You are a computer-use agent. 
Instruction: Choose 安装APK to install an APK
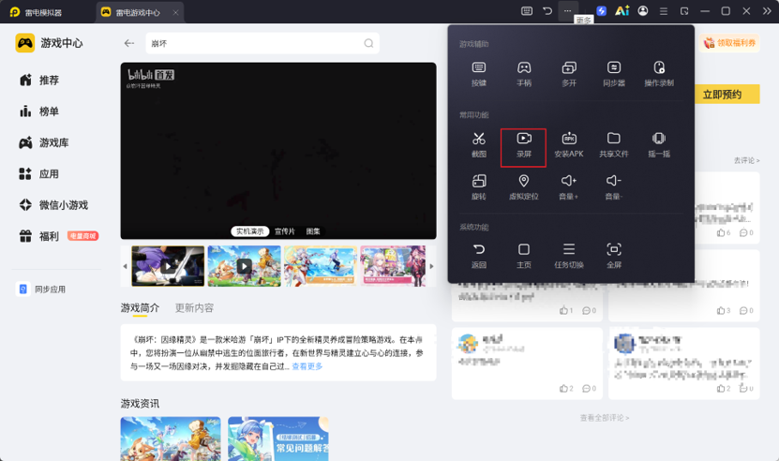[x=569, y=144]
